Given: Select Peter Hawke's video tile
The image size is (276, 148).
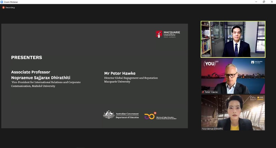Looking at the screenshot, I should pos(233,76).
